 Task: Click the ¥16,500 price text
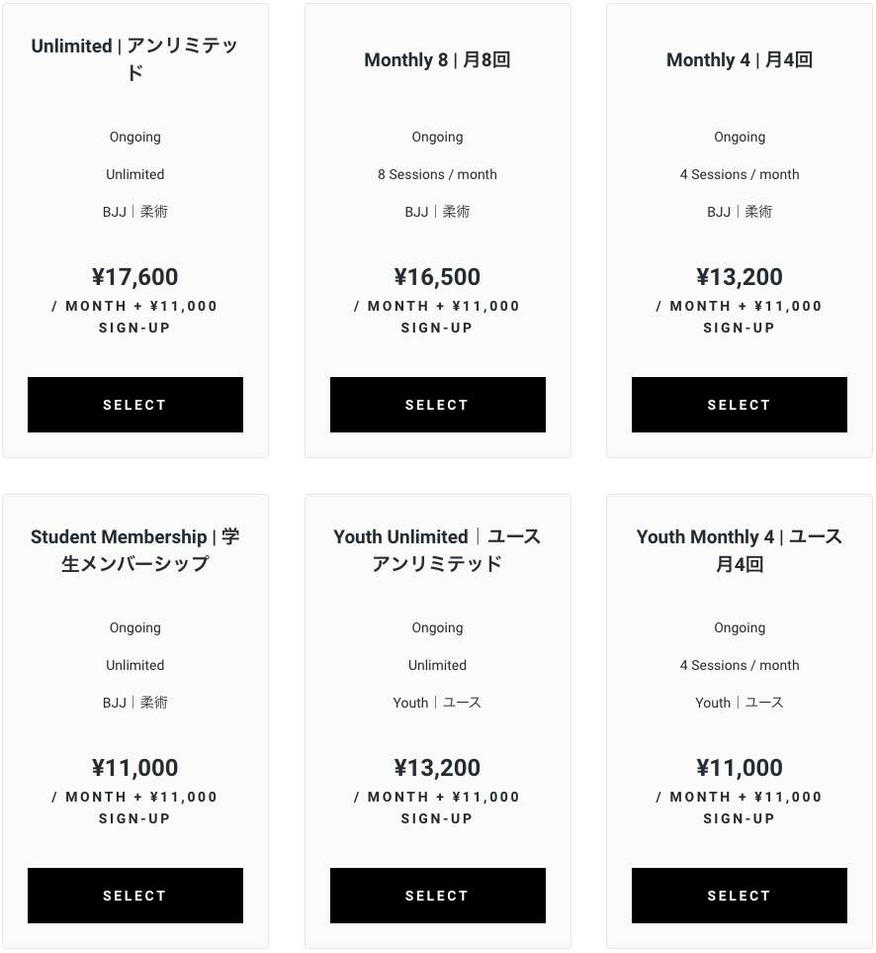[x=437, y=277]
